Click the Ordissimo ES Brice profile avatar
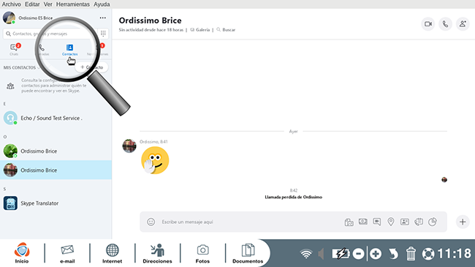The width and height of the screenshot is (475, 267). [x=9, y=18]
